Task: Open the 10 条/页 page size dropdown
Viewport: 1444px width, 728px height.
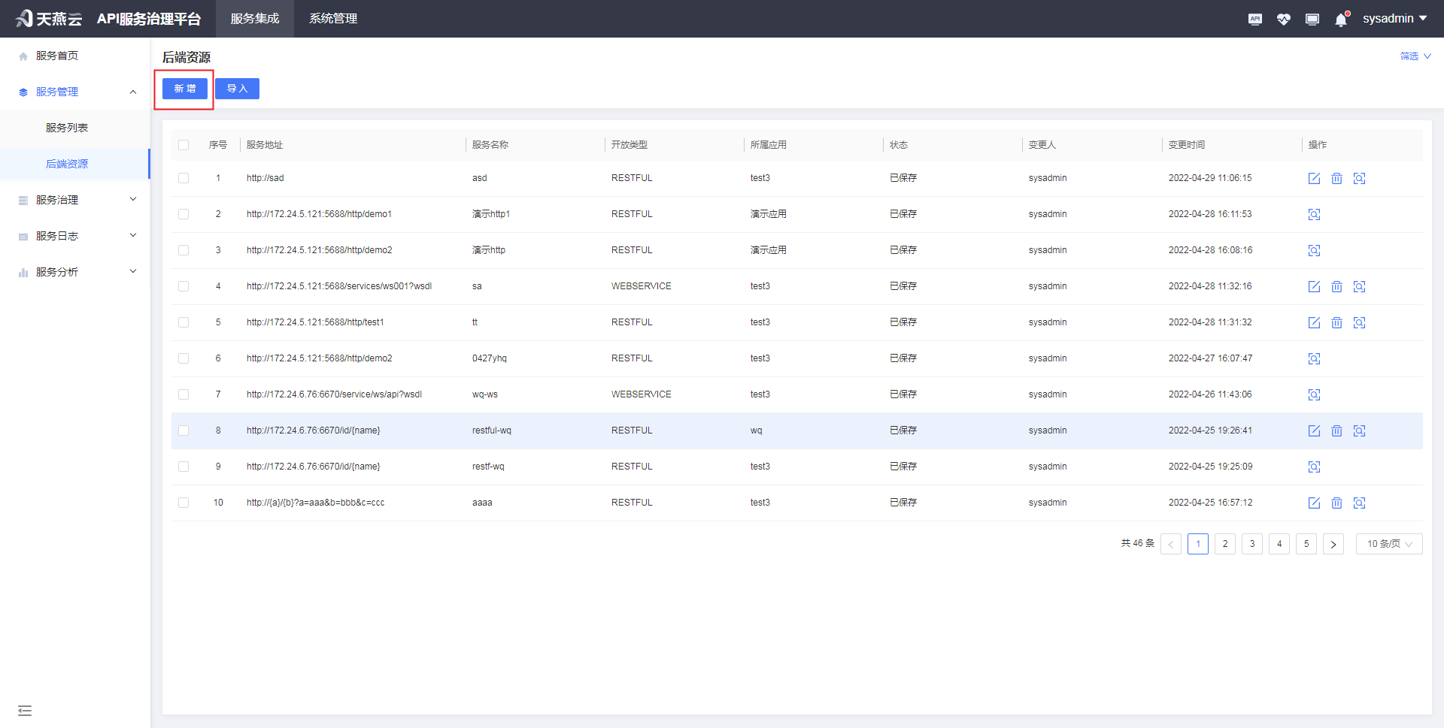Action: [1388, 544]
